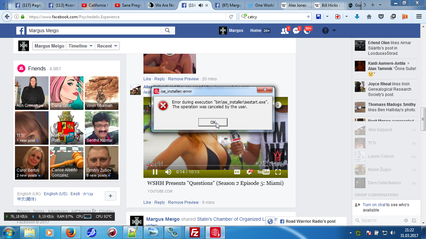This screenshot has width=426, height=239.
Task: Switch to the One World Twitter tab
Action: [x=261, y=5]
